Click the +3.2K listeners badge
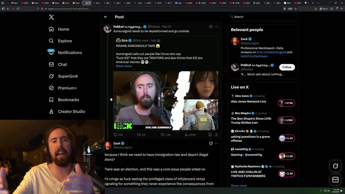345x194 pixels. click(x=287, y=174)
